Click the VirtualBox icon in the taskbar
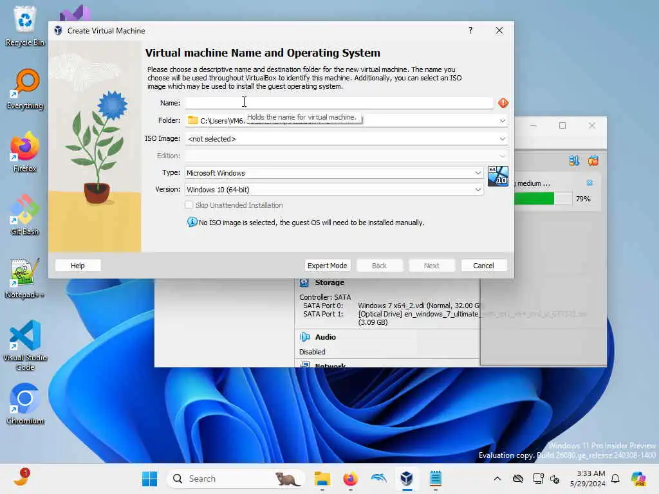This screenshot has height=494, width=659. 407,479
